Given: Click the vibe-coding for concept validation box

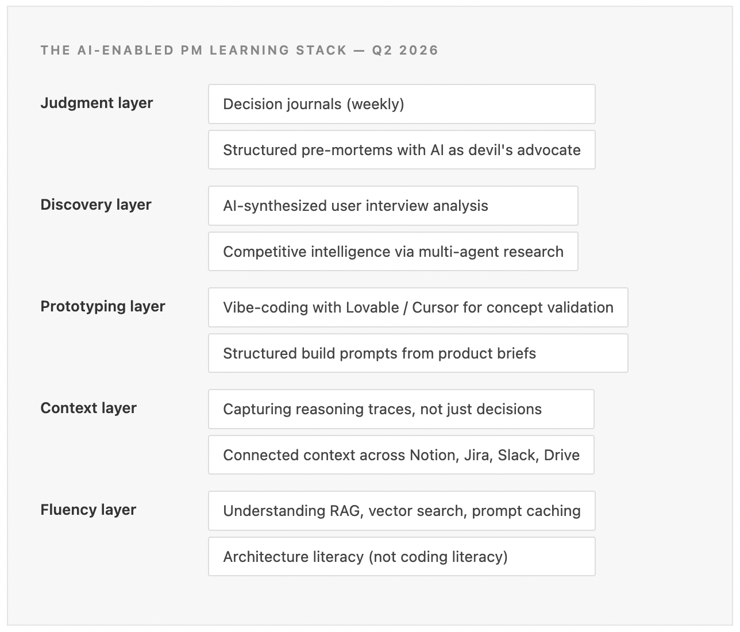Looking at the screenshot, I should (x=418, y=307).
